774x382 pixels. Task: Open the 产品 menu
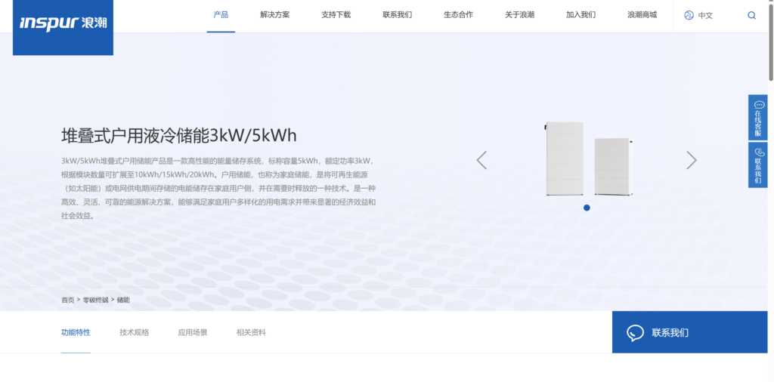coord(221,15)
